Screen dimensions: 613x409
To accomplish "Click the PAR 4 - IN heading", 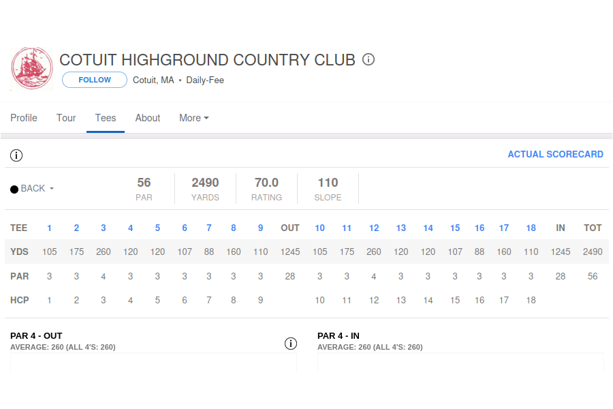I will [x=339, y=336].
